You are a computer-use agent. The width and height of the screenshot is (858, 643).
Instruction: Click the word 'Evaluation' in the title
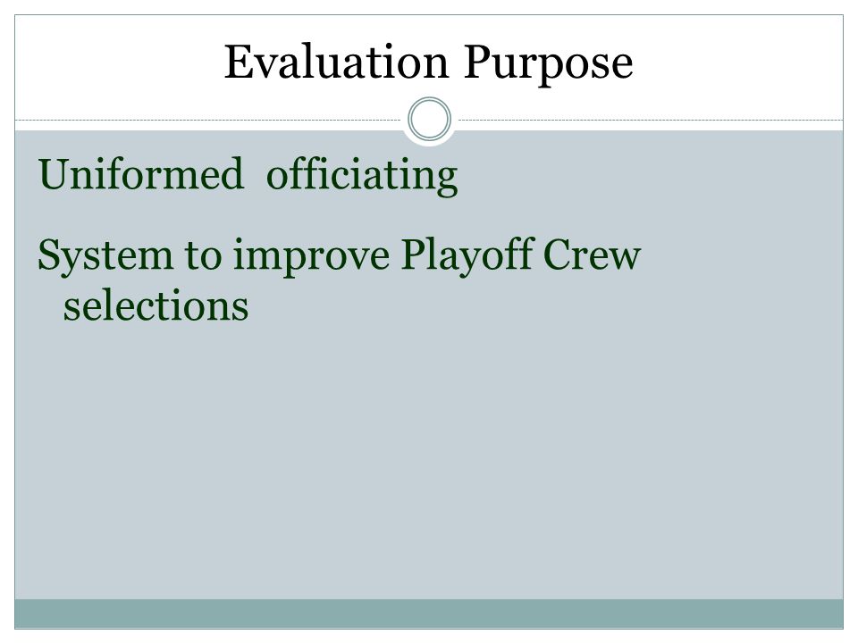(x=337, y=62)
